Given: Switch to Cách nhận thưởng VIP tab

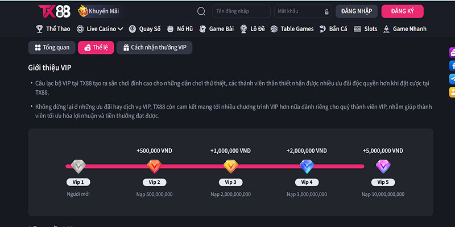Looking at the screenshot, I should [x=154, y=48].
